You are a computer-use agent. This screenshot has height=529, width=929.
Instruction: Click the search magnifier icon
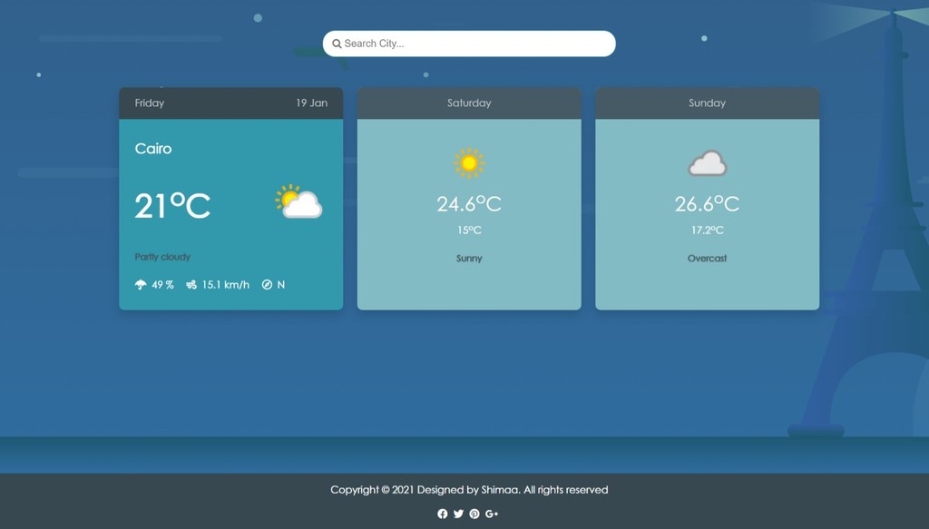[337, 44]
